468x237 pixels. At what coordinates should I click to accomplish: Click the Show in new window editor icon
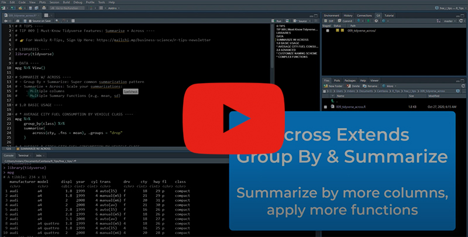click(18, 21)
